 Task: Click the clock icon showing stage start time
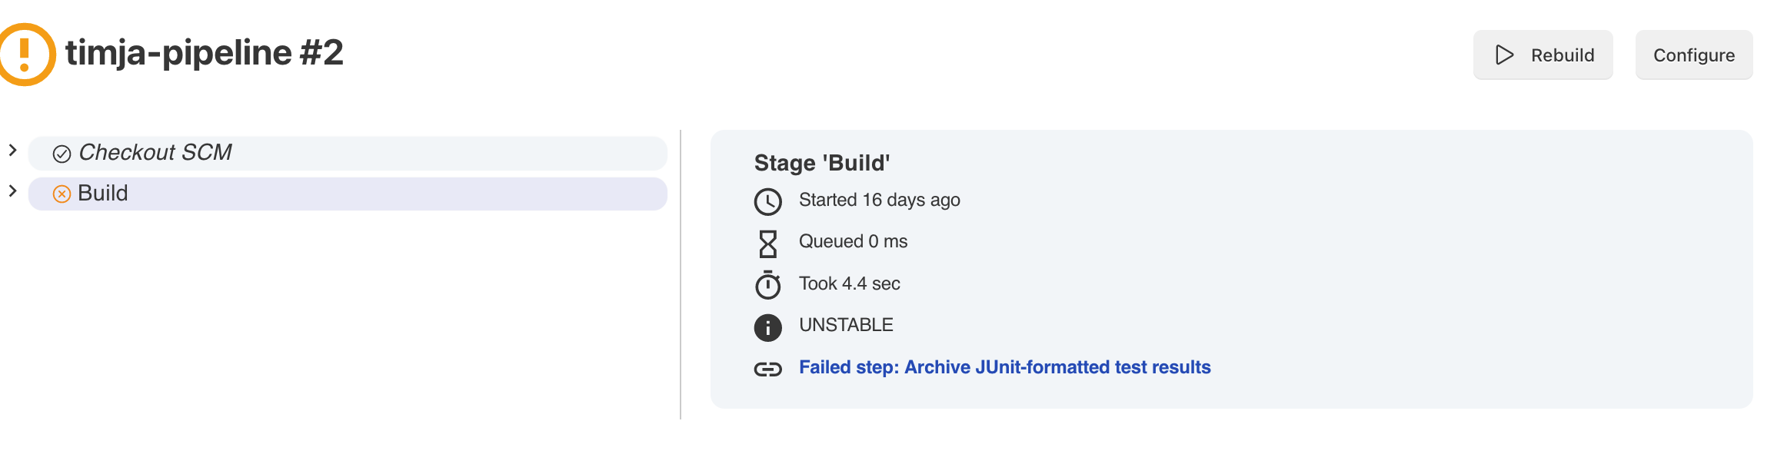[x=766, y=200]
